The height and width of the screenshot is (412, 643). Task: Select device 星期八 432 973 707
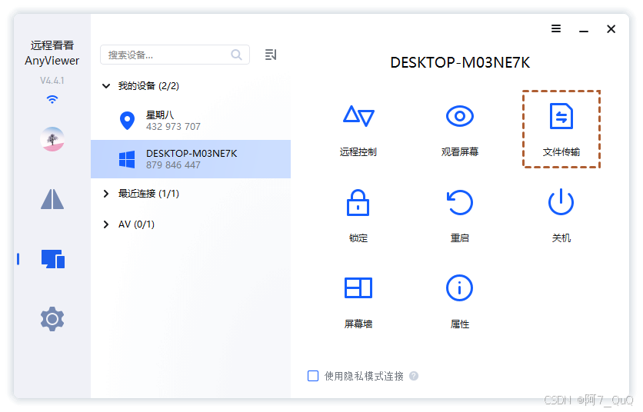(x=191, y=121)
